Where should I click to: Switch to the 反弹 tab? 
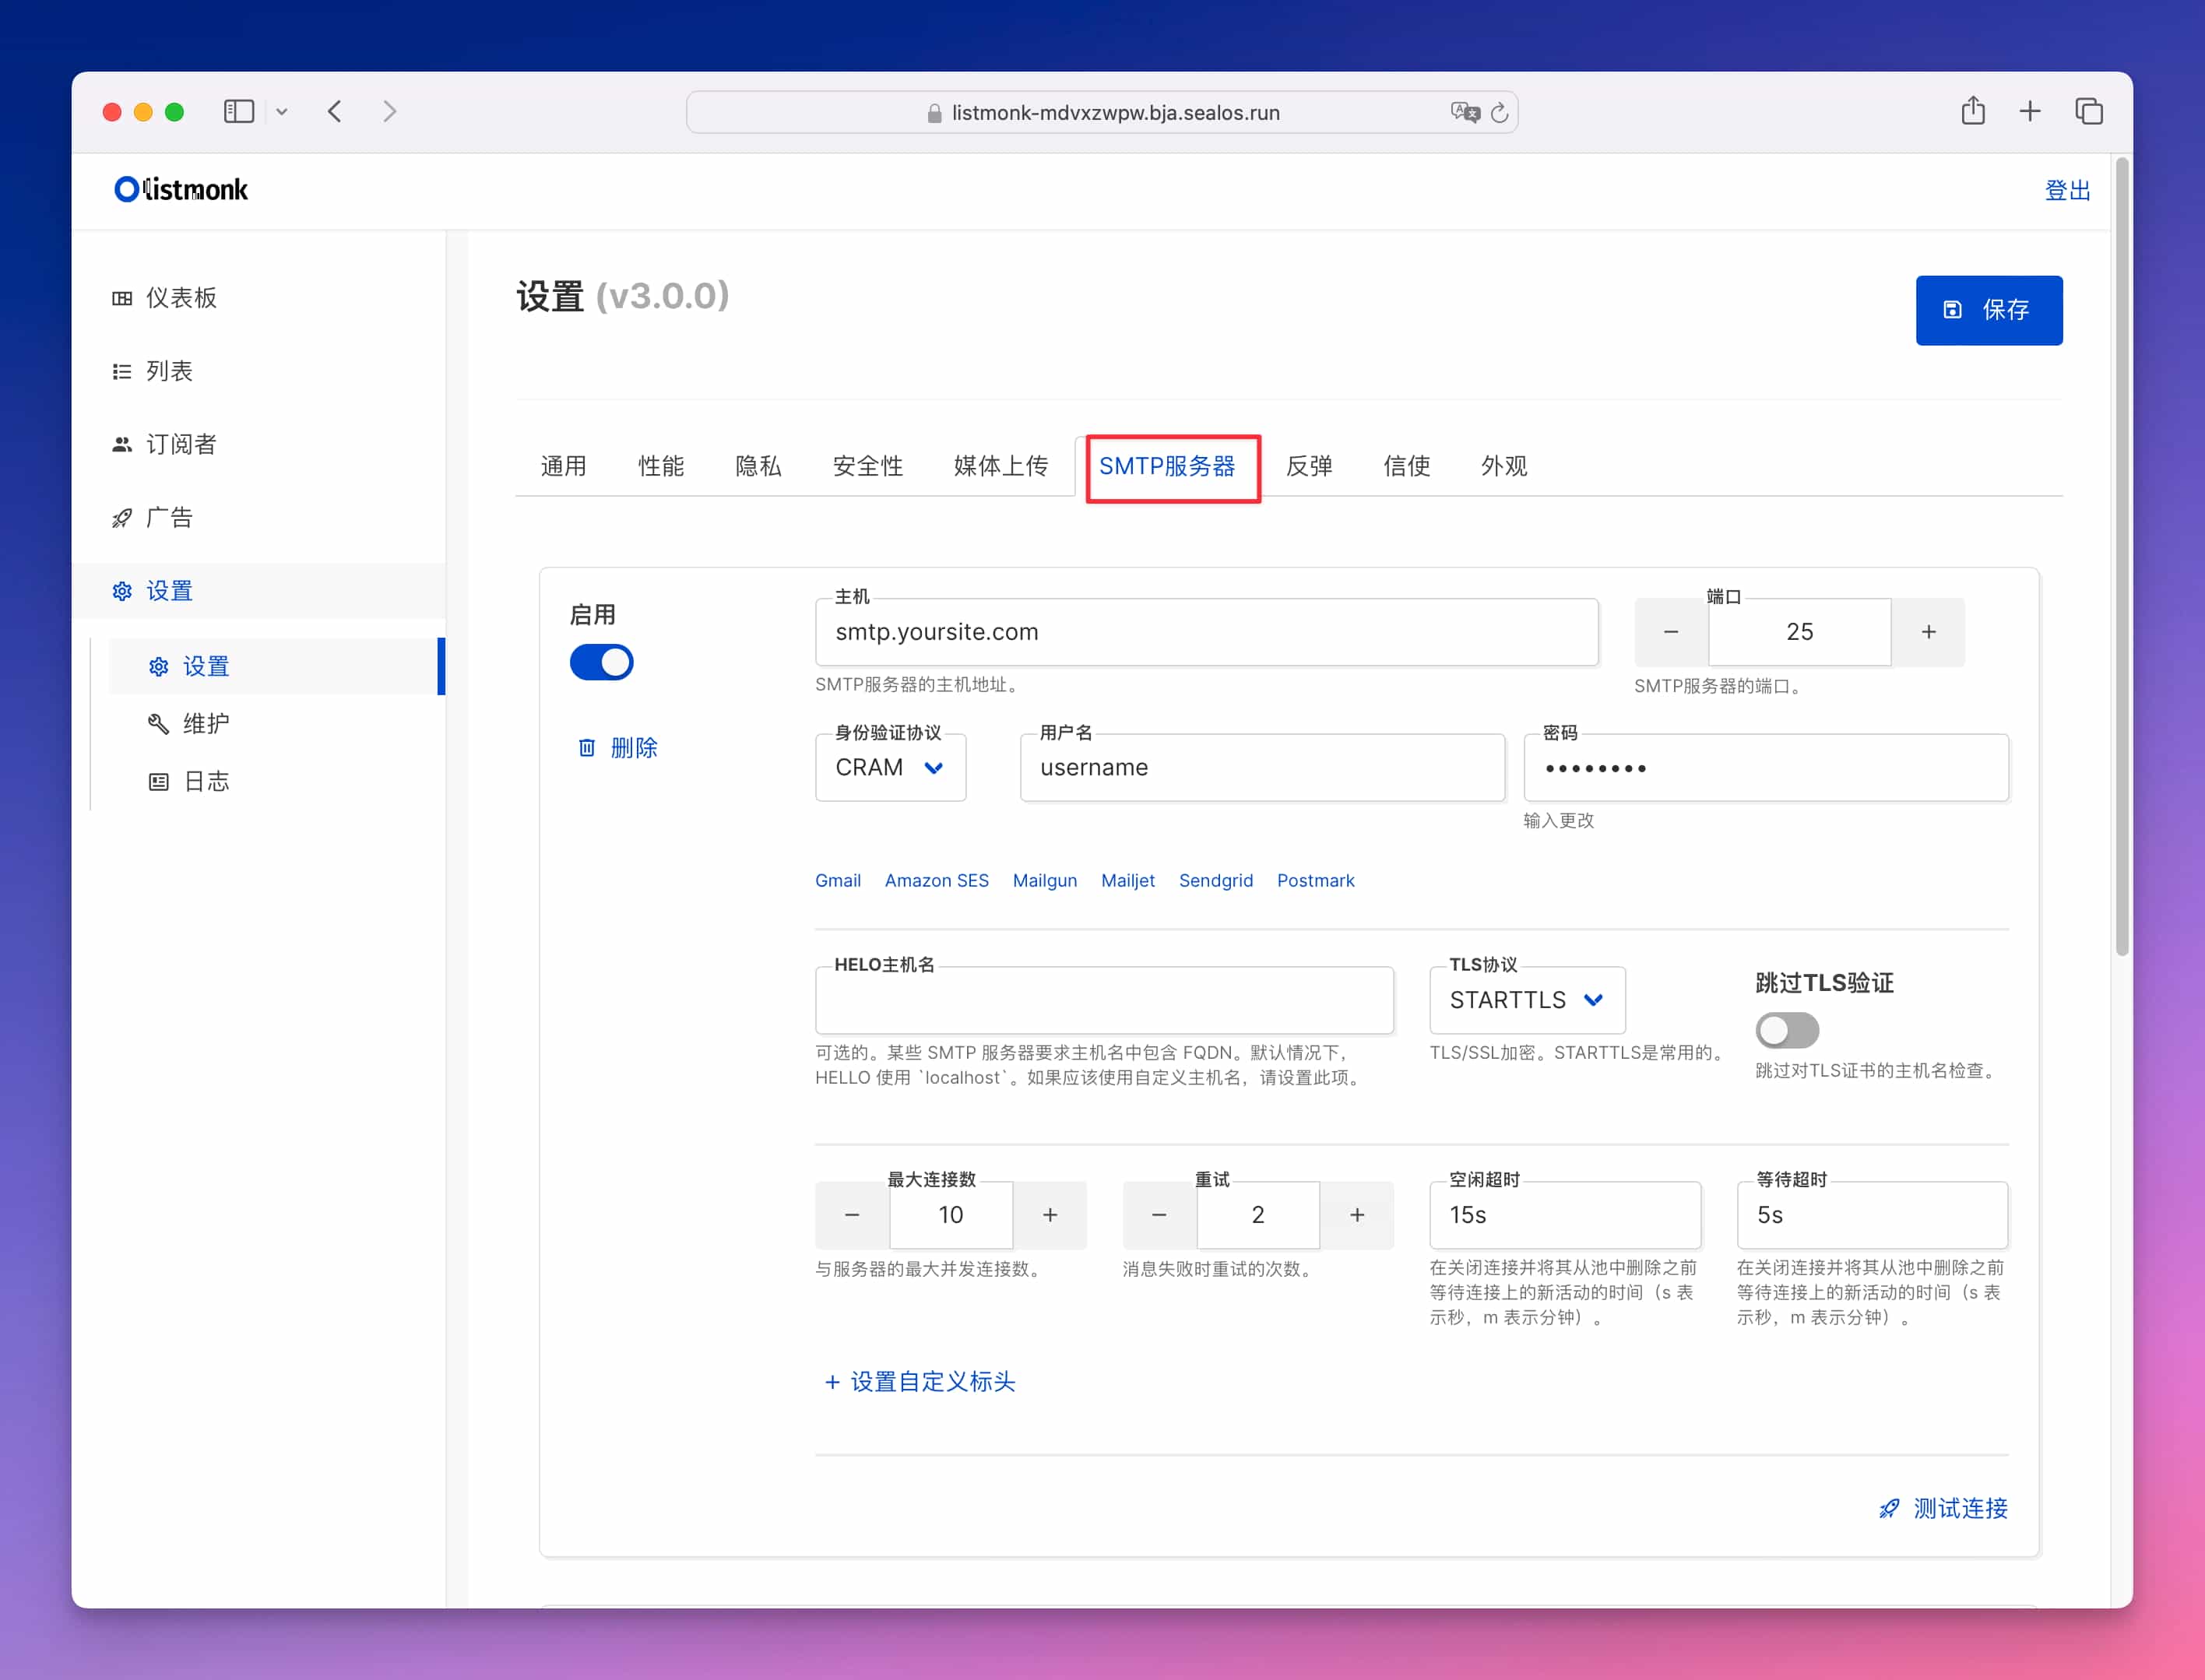click(1310, 465)
